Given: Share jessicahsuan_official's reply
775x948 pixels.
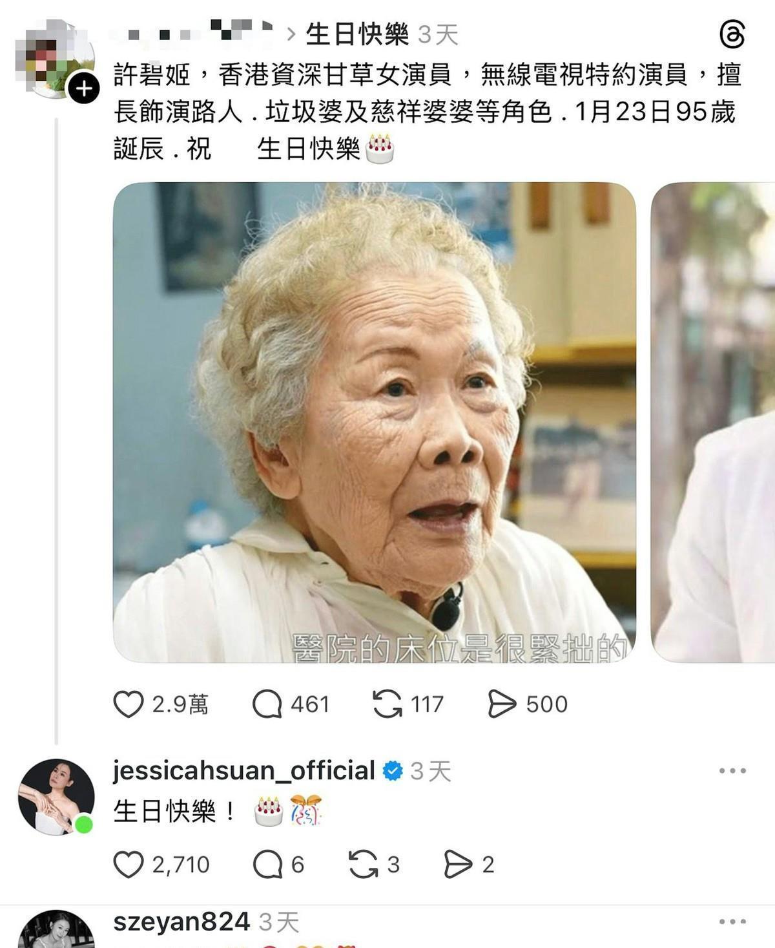Looking at the screenshot, I should (459, 865).
